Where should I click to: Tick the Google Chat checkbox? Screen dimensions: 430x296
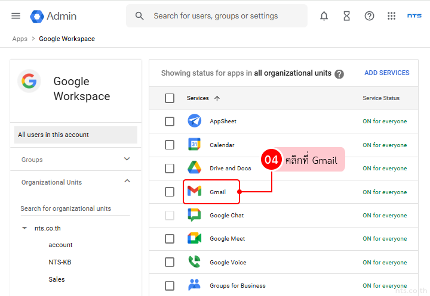170,215
